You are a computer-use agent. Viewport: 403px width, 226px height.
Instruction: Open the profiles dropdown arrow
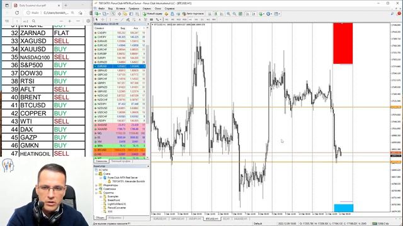pos(108,14)
